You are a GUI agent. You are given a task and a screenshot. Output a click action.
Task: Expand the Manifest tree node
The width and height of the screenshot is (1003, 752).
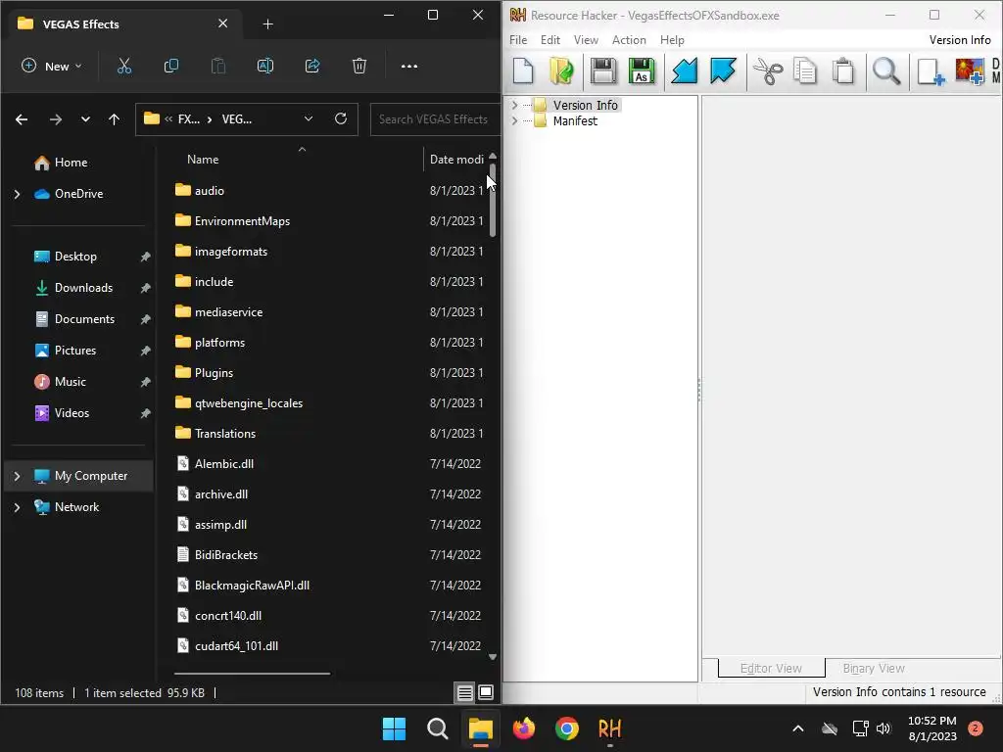(x=515, y=120)
